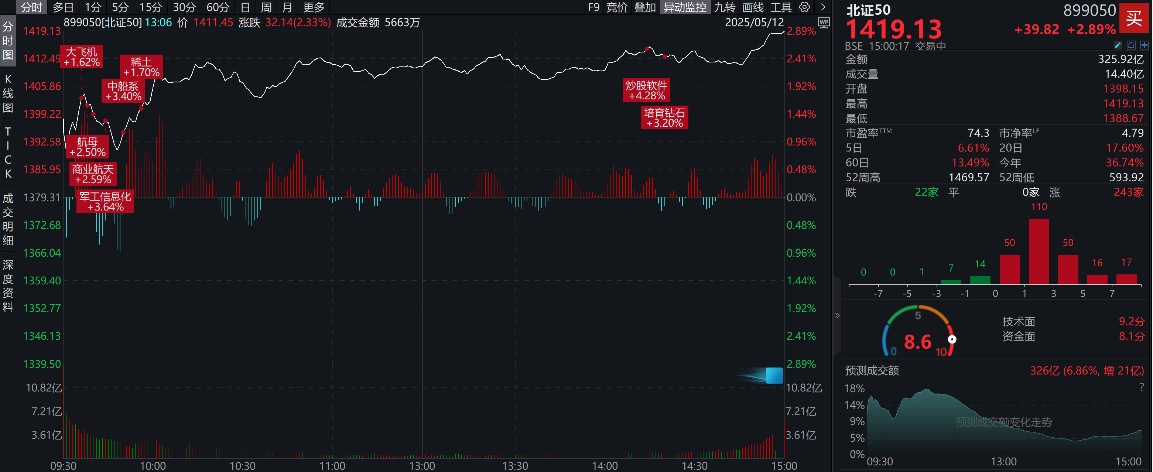
Task: Switch to 日 daily K-line
Action: coord(245,7)
